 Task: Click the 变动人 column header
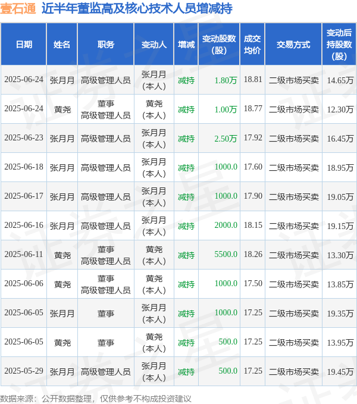(154, 44)
